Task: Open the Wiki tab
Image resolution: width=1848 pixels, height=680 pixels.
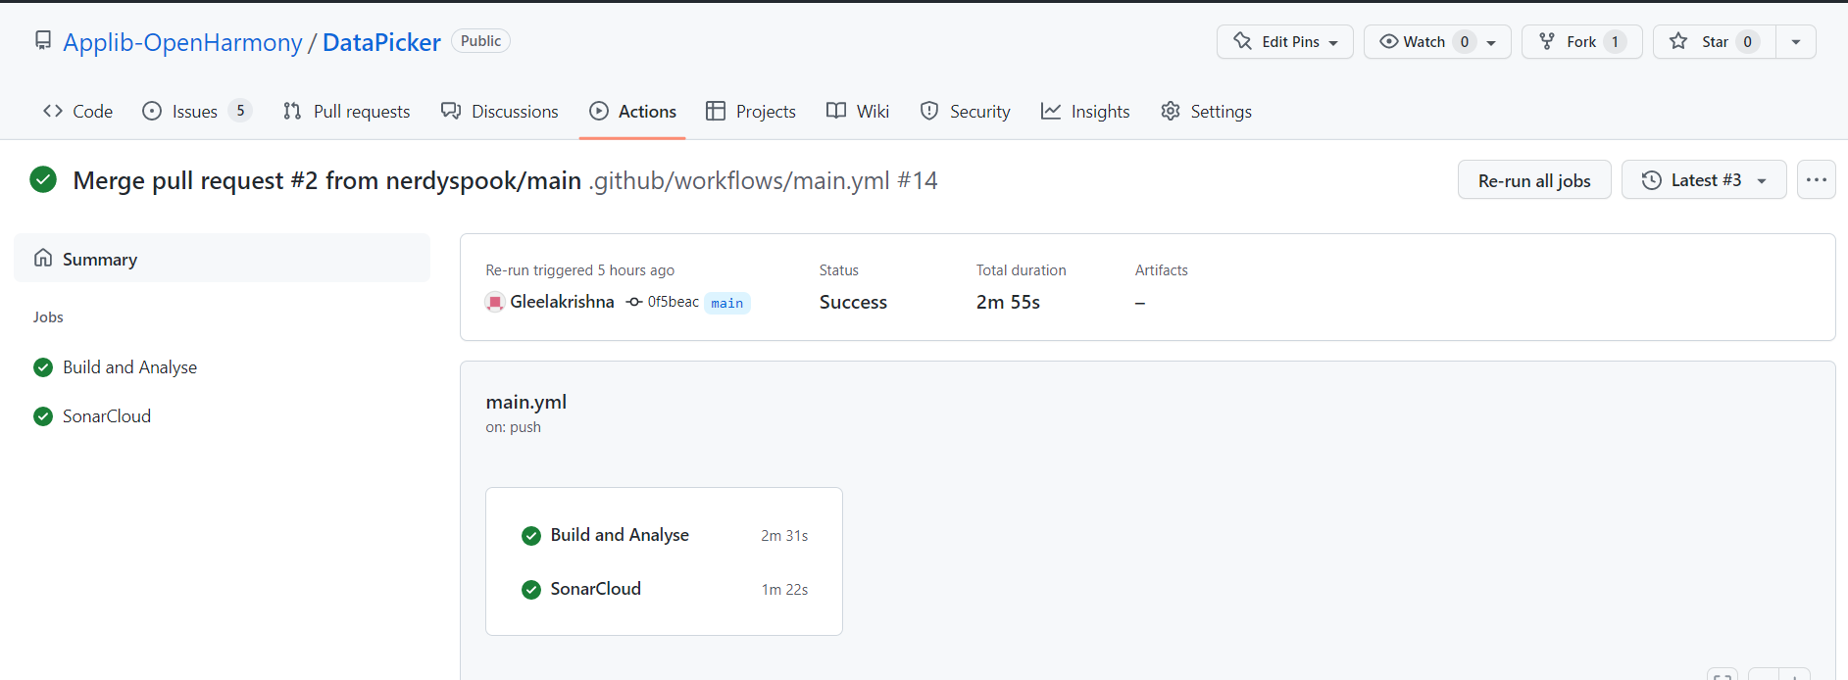Action: [x=858, y=111]
